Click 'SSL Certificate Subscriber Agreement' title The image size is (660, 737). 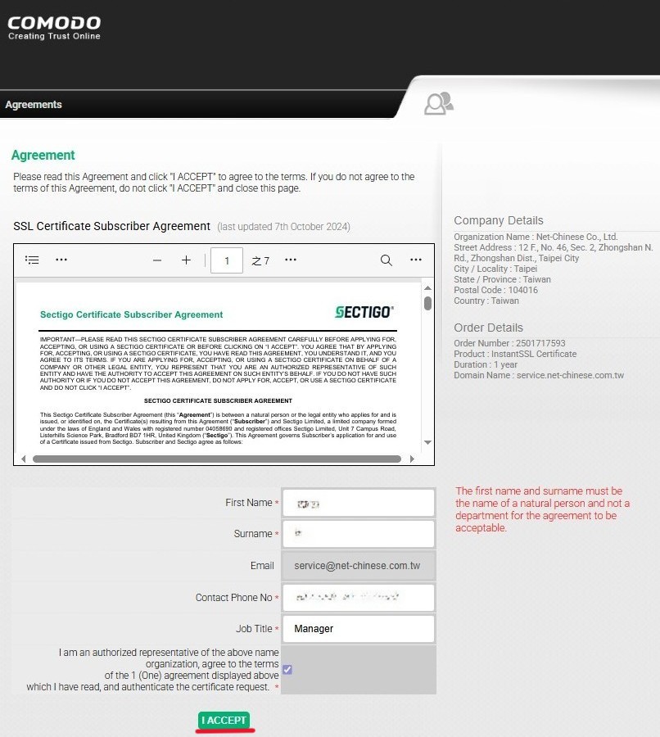click(112, 226)
